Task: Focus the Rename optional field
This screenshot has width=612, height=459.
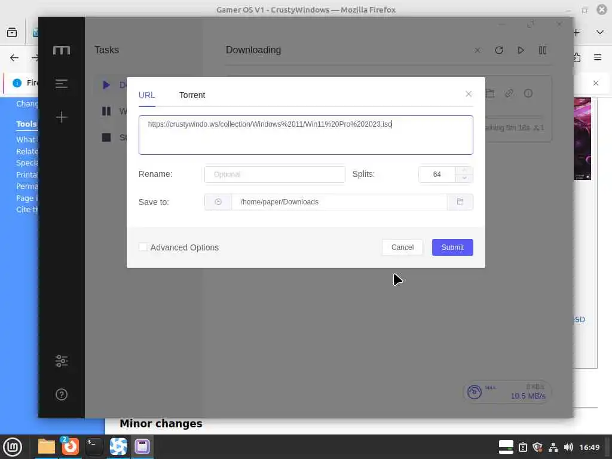Action: [x=275, y=175]
